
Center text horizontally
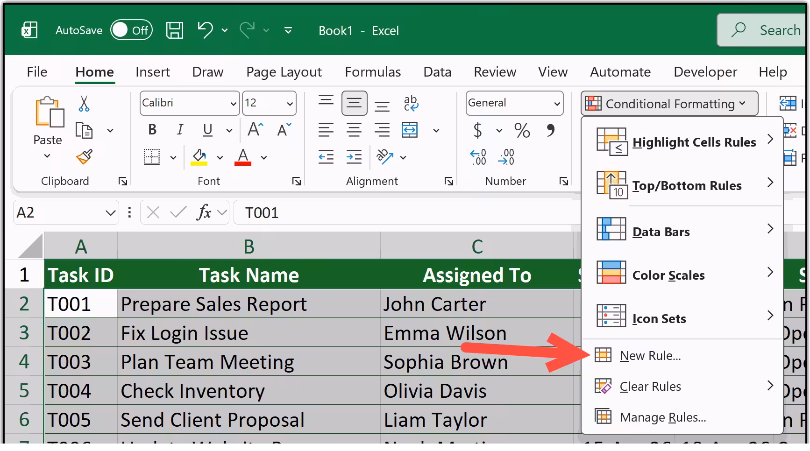(354, 130)
